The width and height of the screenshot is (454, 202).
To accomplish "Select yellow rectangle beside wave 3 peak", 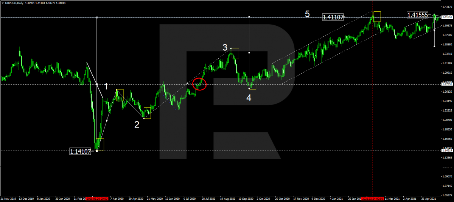I will (x=235, y=53).
